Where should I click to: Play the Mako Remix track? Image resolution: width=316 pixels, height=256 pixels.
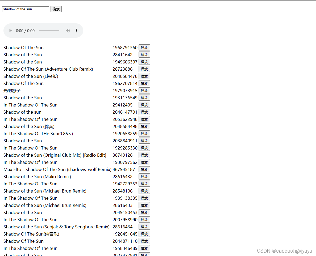click(144, 177)
